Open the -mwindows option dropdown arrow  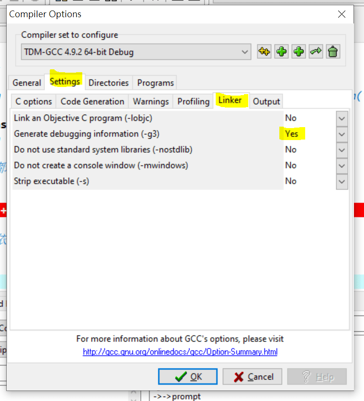[x=342, y=166]
